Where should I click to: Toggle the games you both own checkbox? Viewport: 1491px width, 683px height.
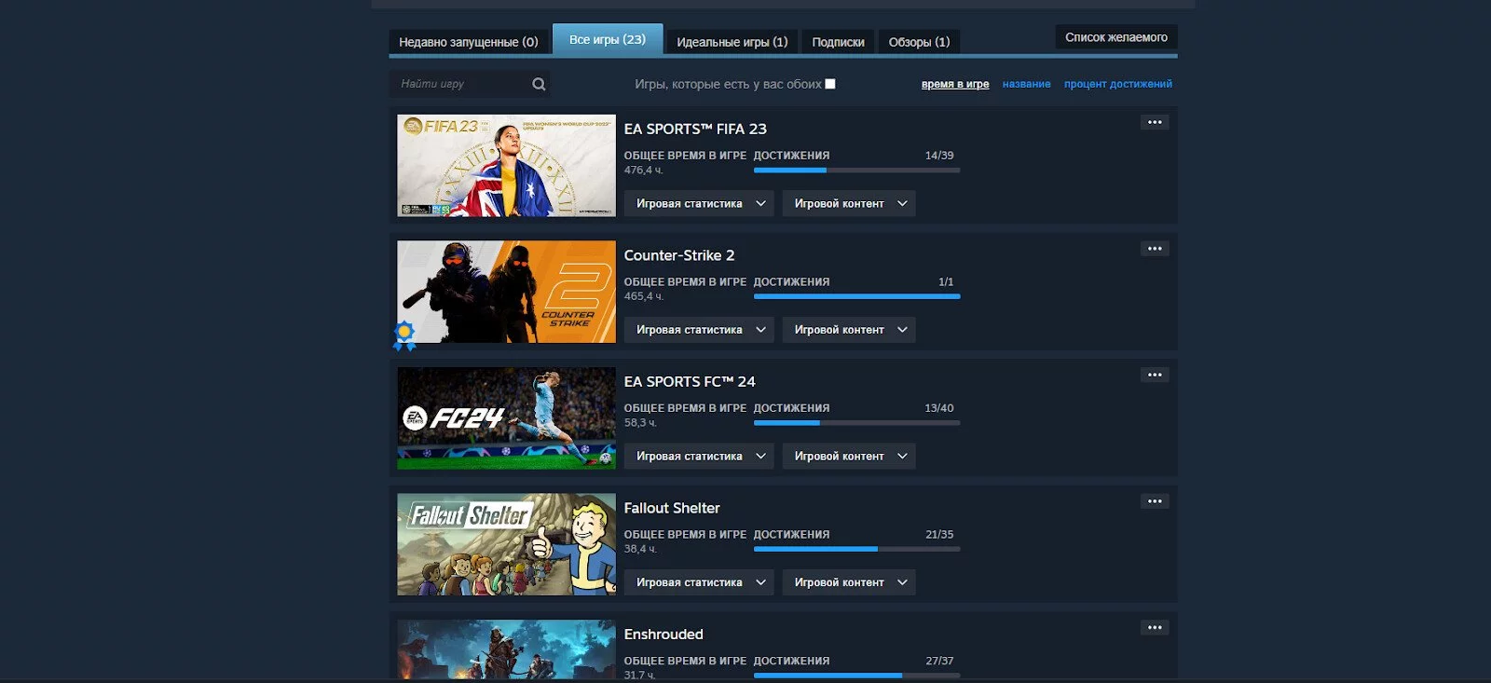830,84
